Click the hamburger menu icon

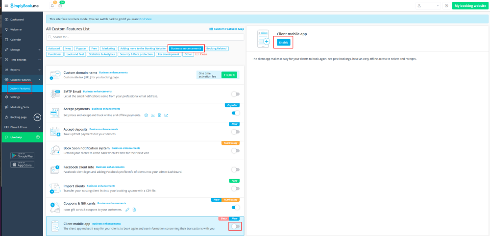click(6, 5)
